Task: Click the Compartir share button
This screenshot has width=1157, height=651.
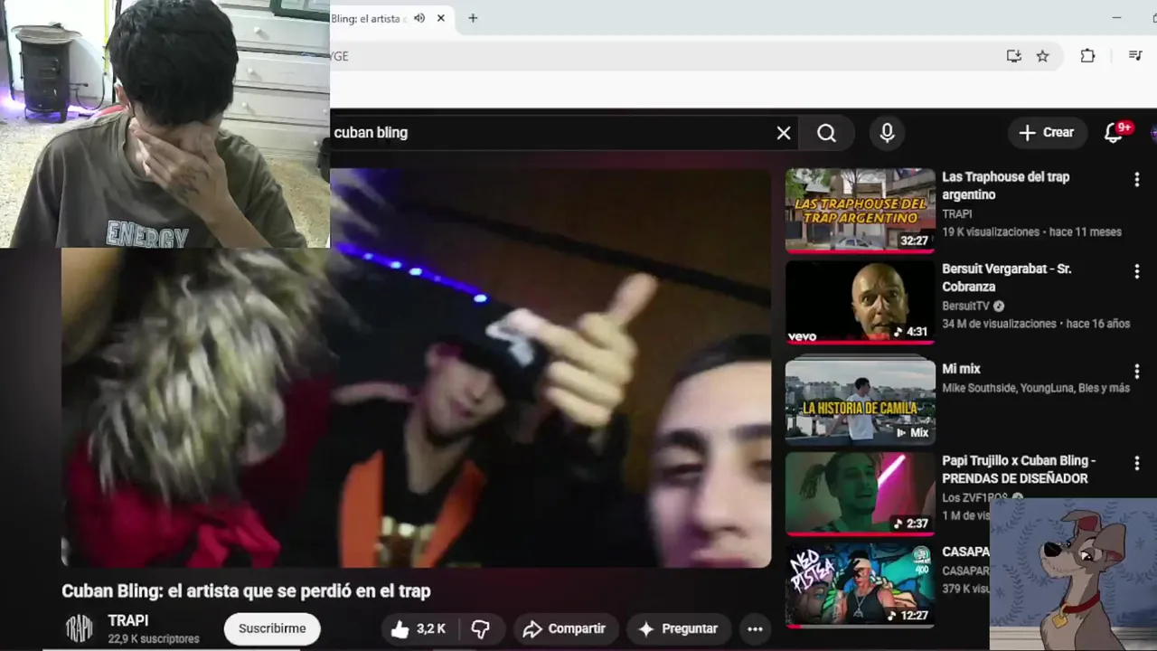Action: pyautogui.click(x=565, y=628)
